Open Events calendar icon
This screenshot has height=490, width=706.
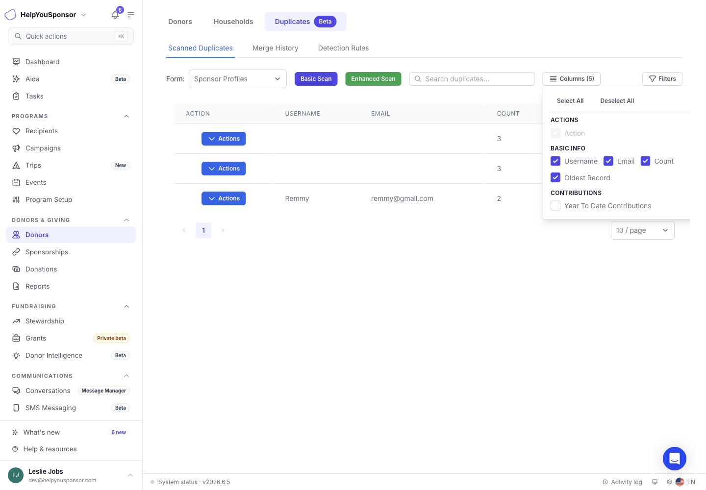(16, 182)
